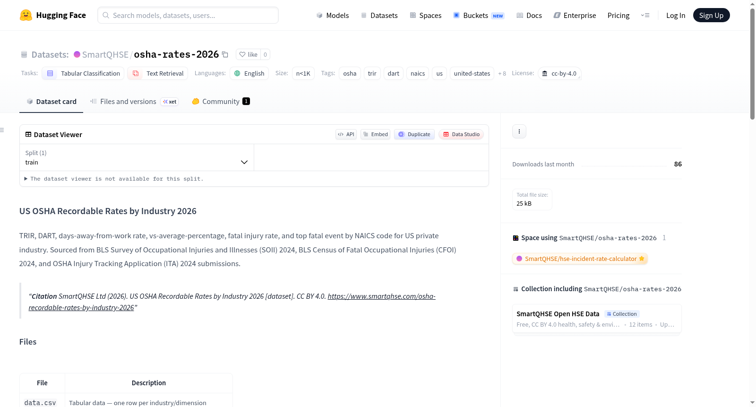Screen dimensions: 756x407
Task: Click the Text Retrieval tag
Action: pyautogui.click(x=158, y=73)
